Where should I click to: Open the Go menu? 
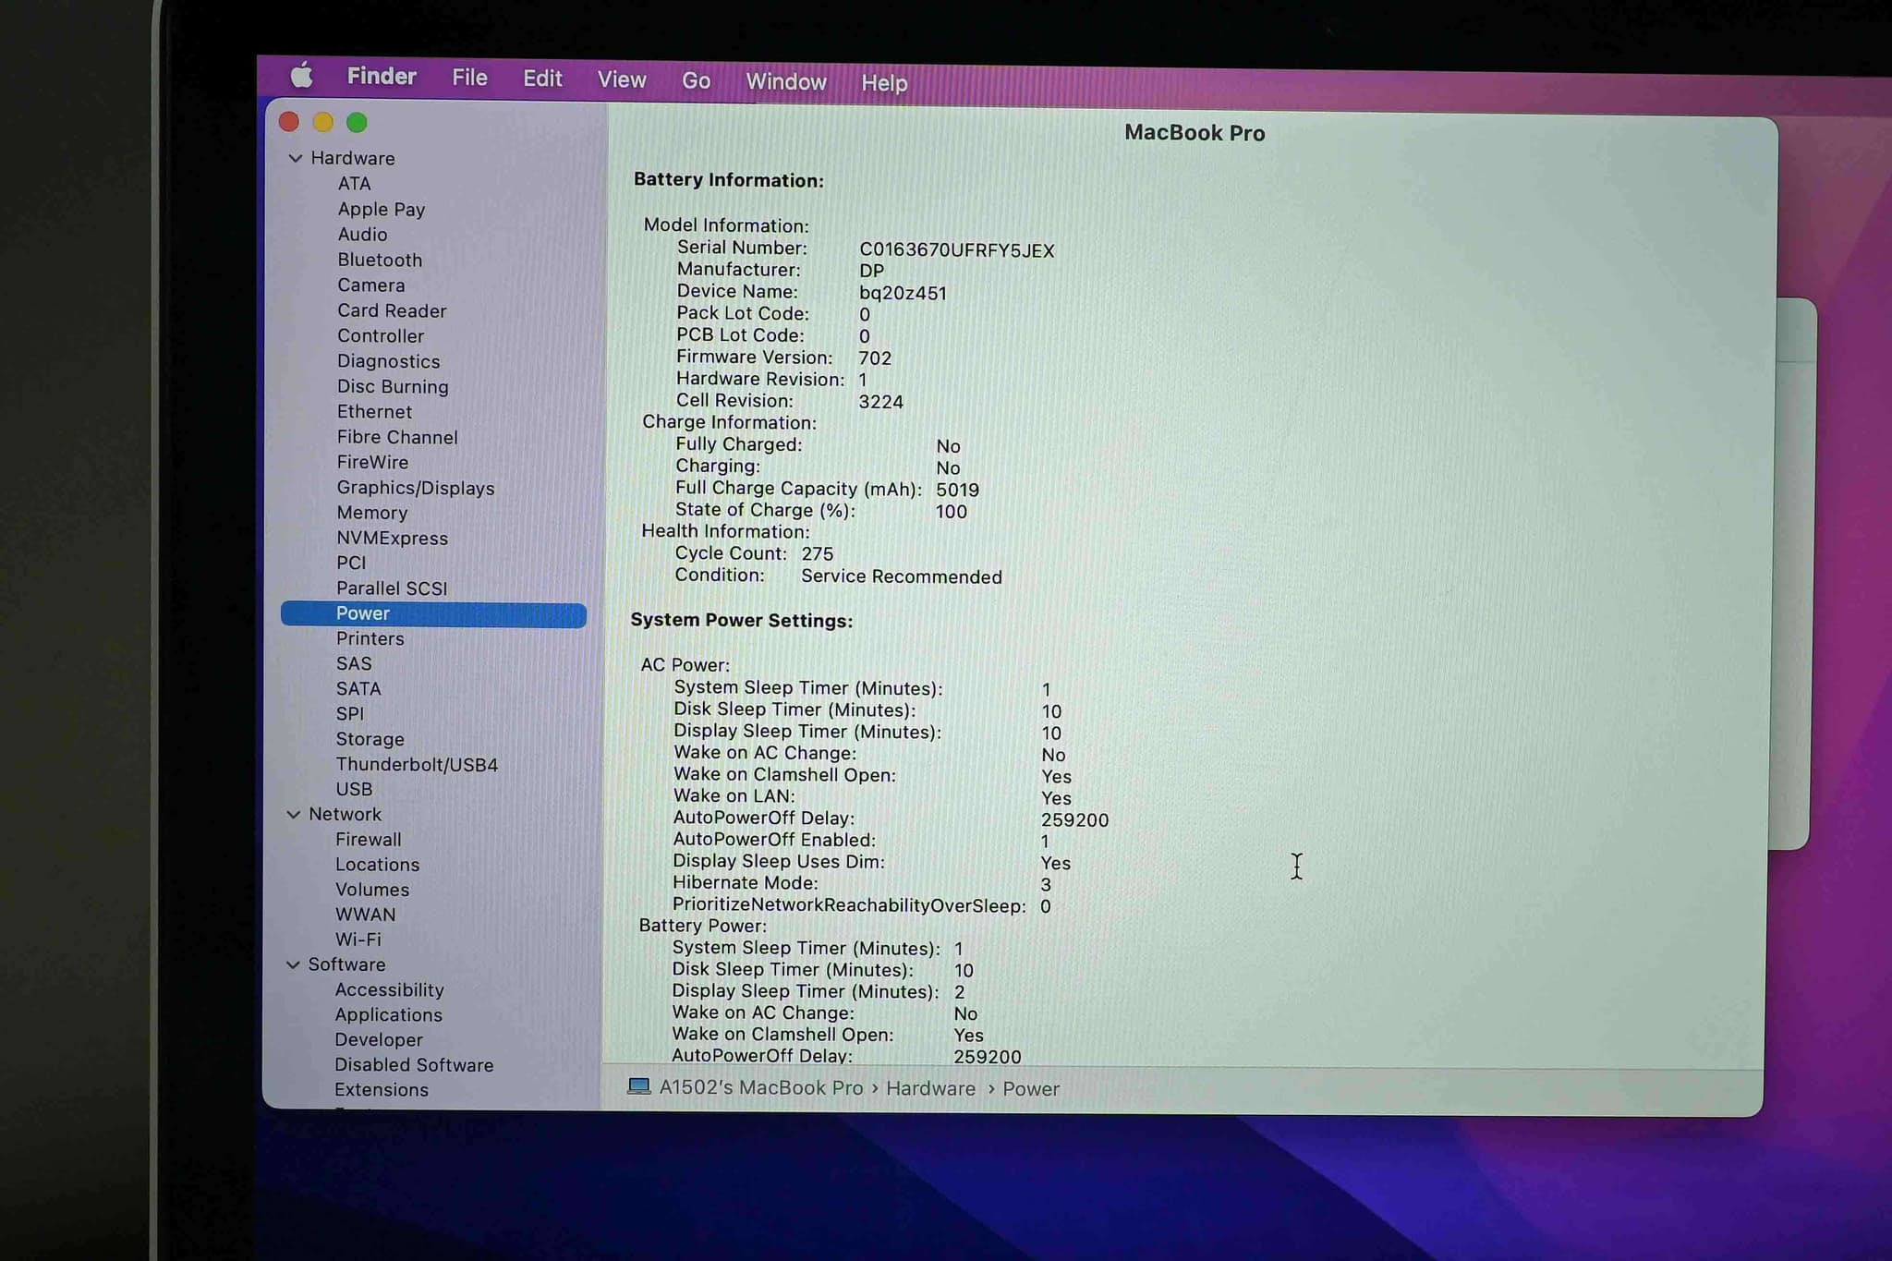(697, 81)
